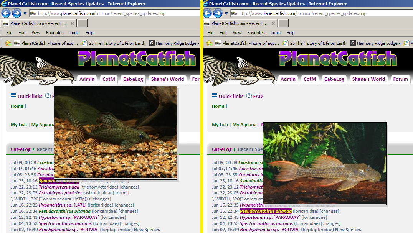Click Hypancistrus sp. (L471) in left window
Image resolution: width=413 pixels, height=233 pixels.
click(x=63, y=205)
